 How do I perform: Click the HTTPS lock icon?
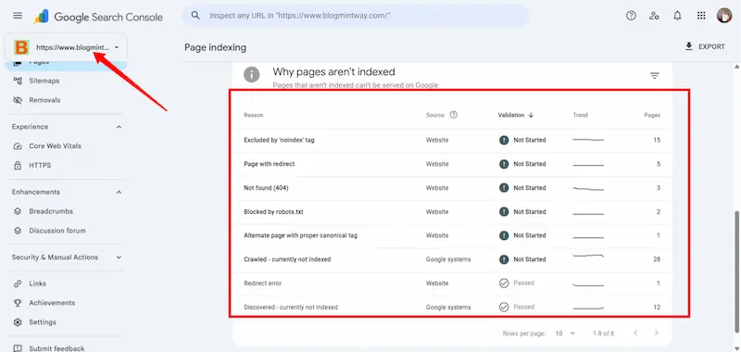click(x=18, y=166)
